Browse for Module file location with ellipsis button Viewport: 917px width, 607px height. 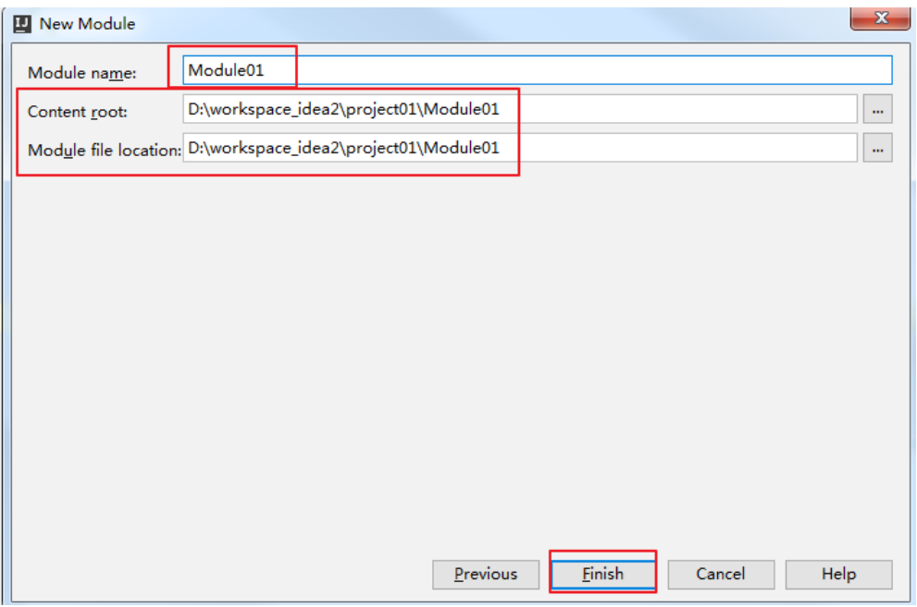pos(877,148)
